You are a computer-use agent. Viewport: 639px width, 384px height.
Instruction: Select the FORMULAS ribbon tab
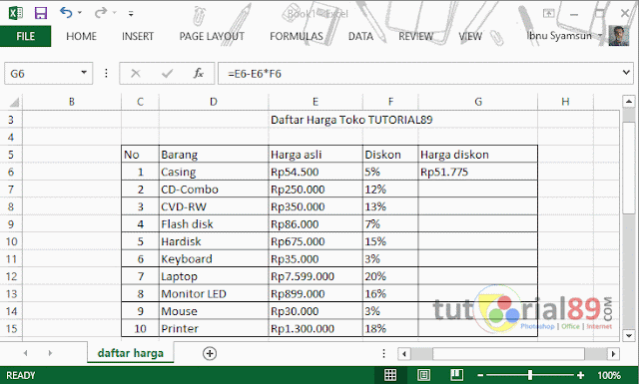coord(297,36)
